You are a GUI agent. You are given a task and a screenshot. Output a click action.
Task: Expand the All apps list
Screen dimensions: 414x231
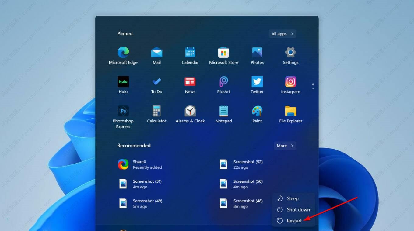282,34
